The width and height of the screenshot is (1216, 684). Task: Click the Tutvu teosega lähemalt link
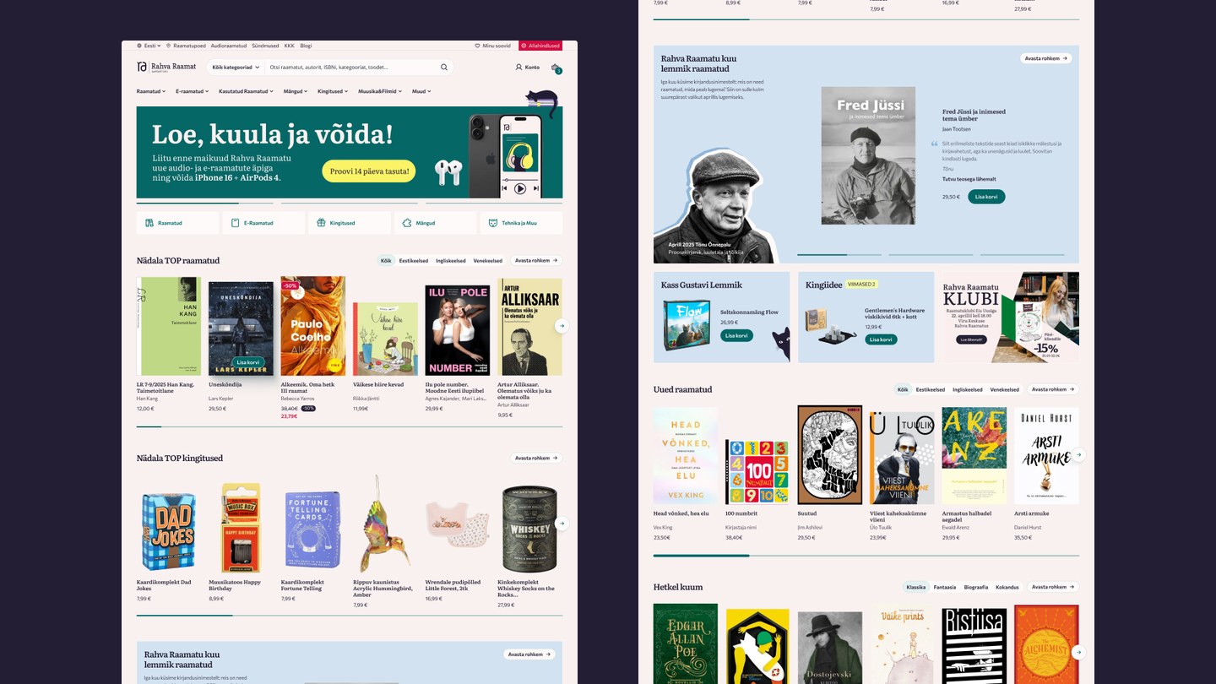click(969, 179)
